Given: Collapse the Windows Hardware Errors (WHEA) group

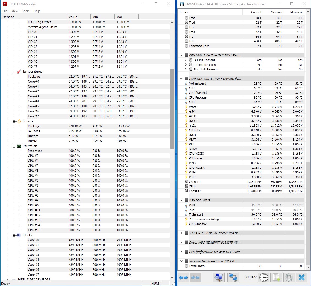Looking at the screenshot, I should 181,261.
